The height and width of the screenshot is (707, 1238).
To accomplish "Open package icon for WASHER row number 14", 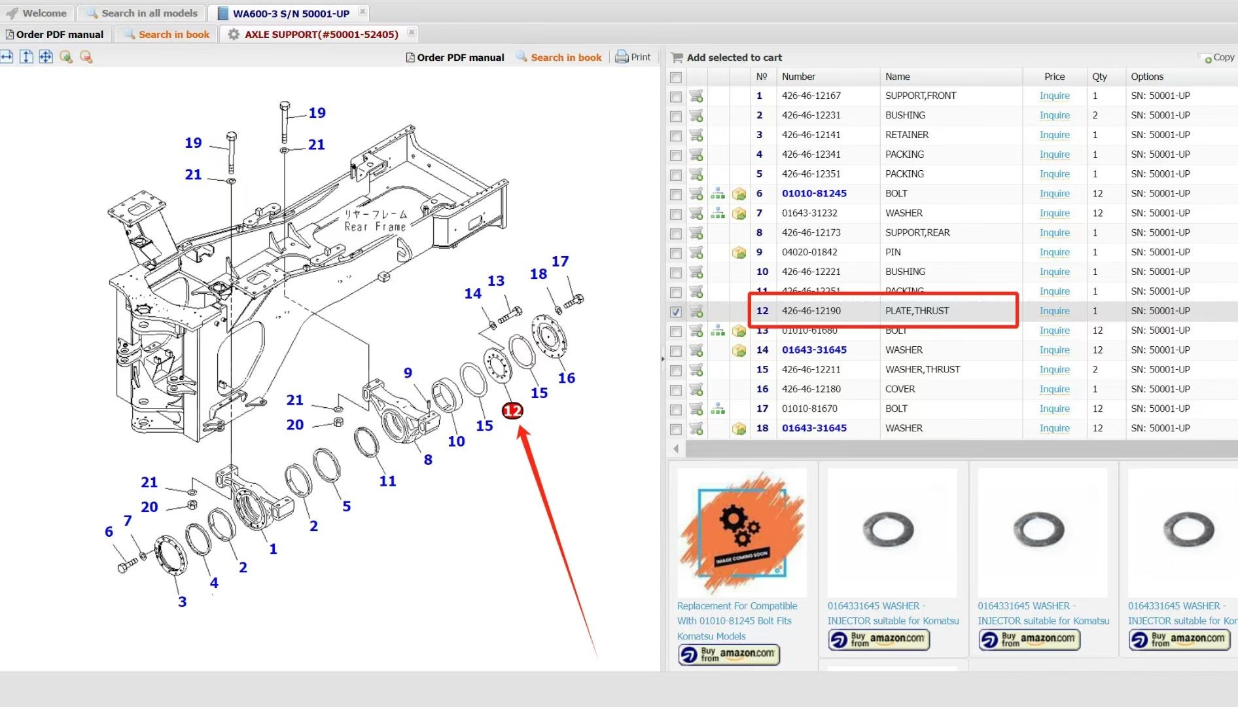I will click(x=739, y=350).
